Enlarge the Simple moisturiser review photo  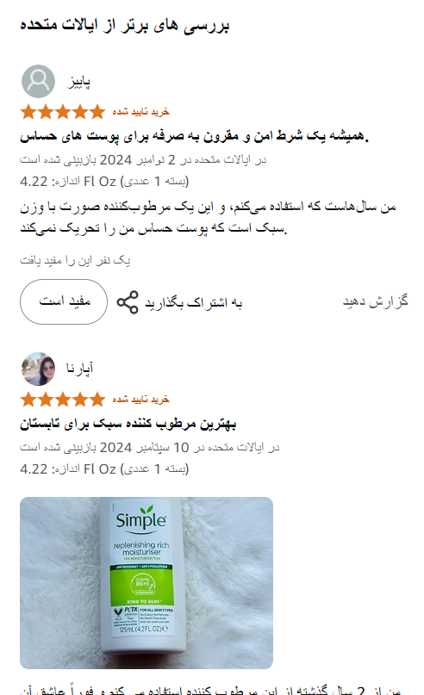147,583
